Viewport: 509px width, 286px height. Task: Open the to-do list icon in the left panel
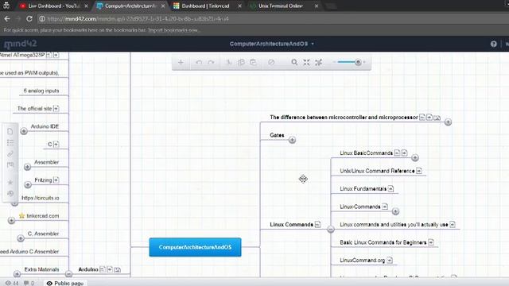pos(10,143)
